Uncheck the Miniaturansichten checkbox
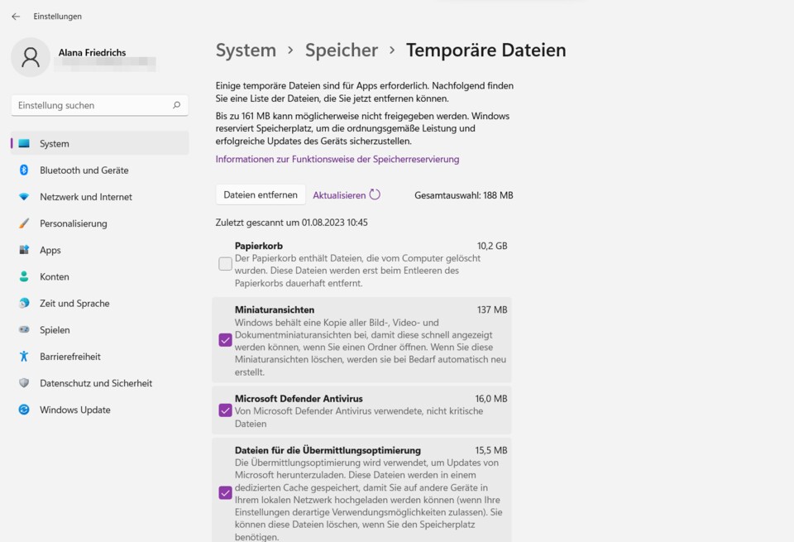The height and width of the screenshot is (542, 794). click(x=225, y=340)
